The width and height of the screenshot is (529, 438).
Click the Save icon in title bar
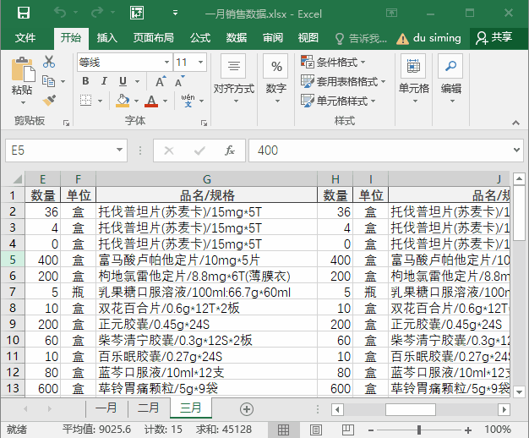pyautogui.click(x=24, y=14)
